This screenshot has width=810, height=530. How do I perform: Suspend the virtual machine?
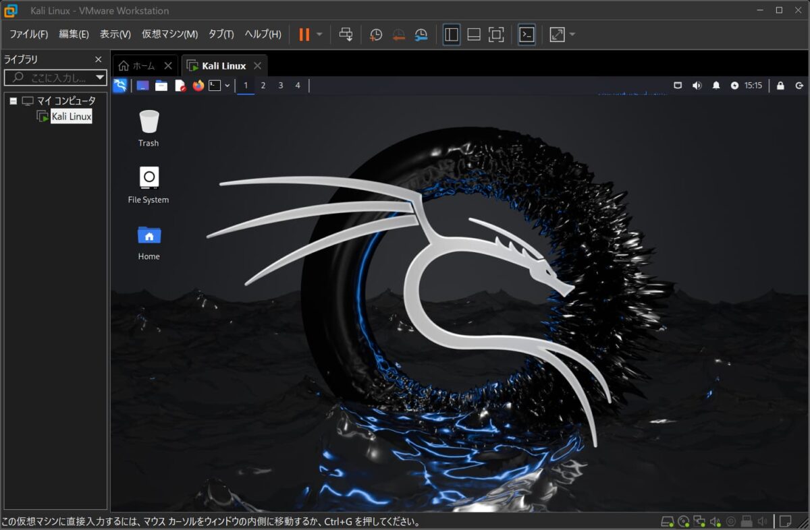[x=305, y=34]
